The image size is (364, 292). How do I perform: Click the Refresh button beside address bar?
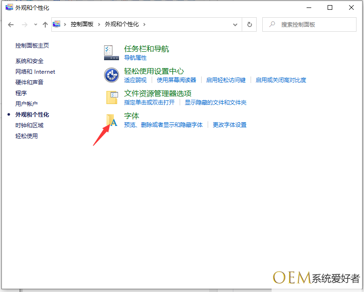tap(250, 24)
